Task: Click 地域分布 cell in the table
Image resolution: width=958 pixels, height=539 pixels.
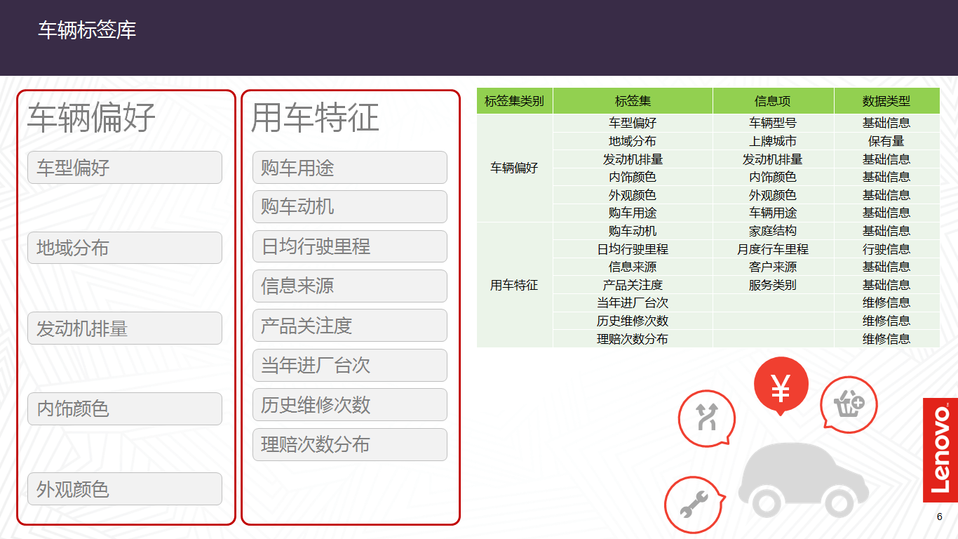Action: [633, 141]
